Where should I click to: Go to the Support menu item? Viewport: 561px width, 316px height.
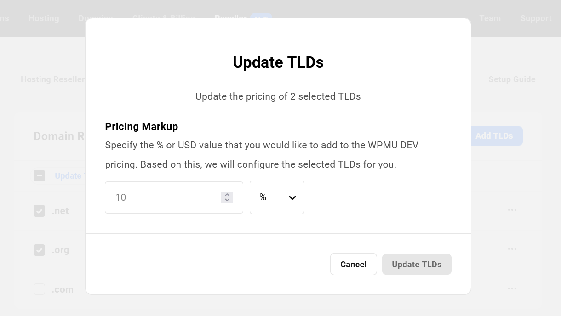(536, 18)
